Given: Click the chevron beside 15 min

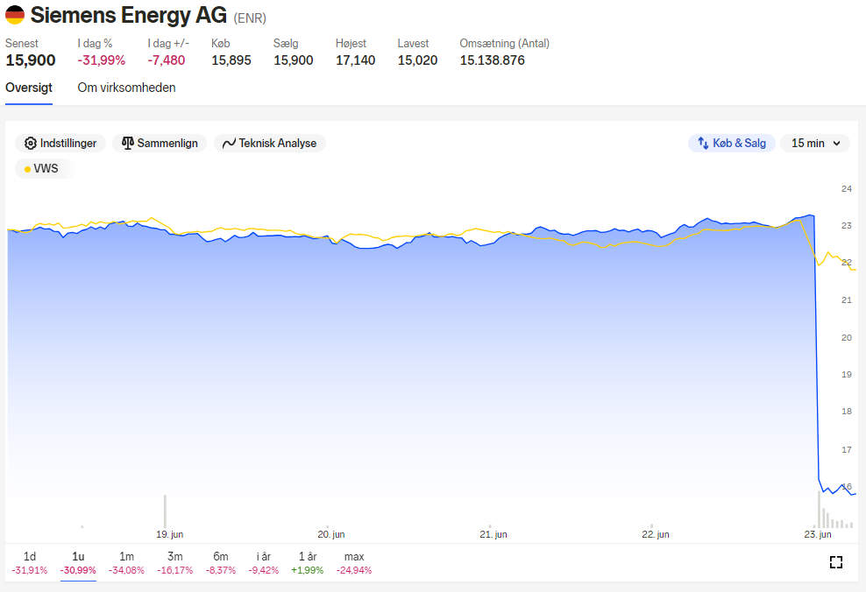Looking at the screenshot, I should [x=837, y=144].
